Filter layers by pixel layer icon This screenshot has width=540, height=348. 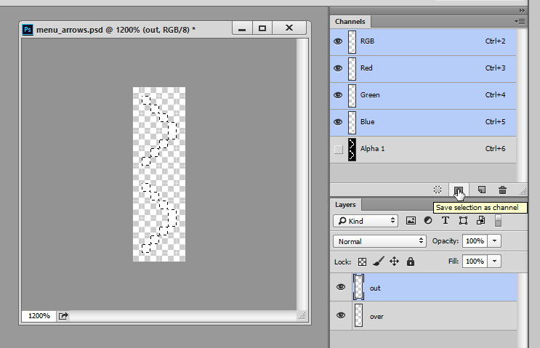(411, 221)
